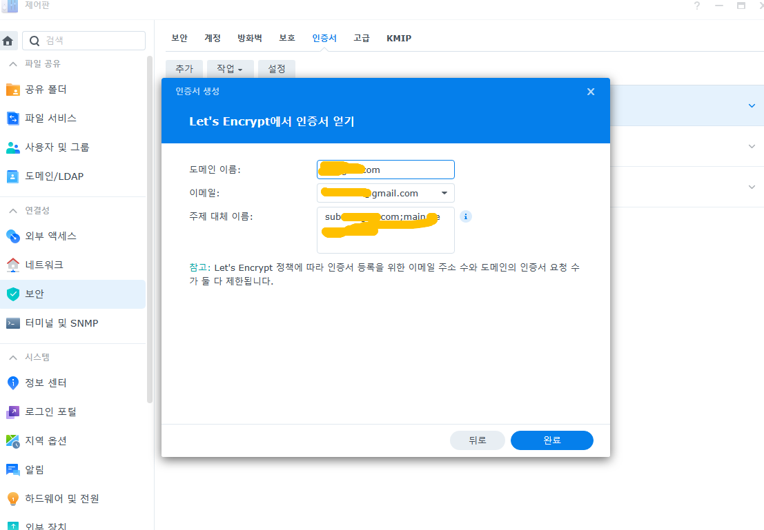
Task: Click the search magnifier icon
Action: [35, 41]
